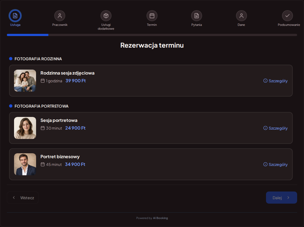Screen dimensions: 304x227
Task: Click calendar icon next to 30 minut
Action: point(43,128)
